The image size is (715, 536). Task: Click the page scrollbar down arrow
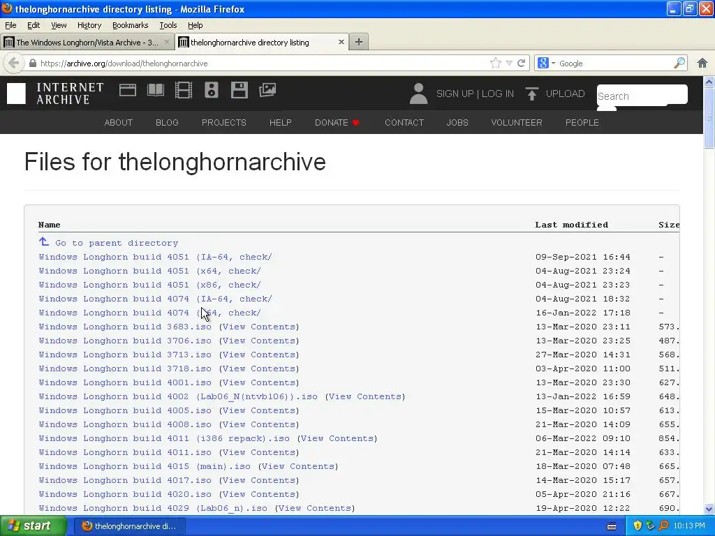(709, 509)
